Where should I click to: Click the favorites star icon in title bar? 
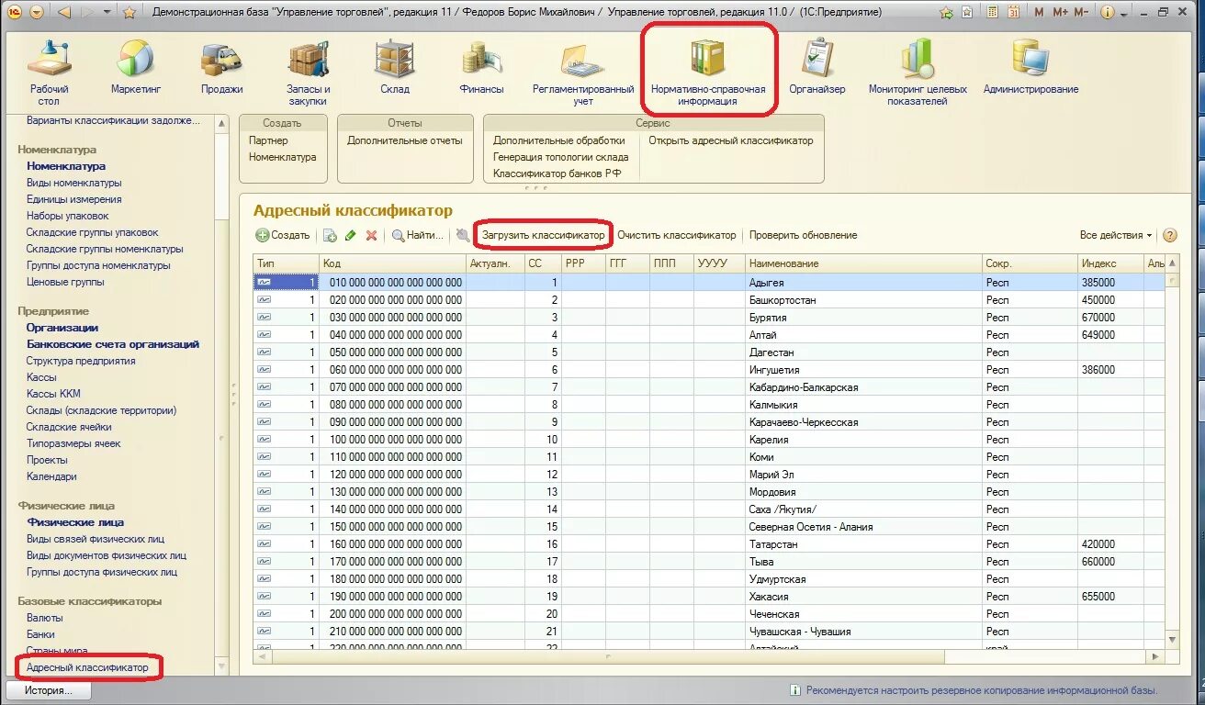click(130, 12)
